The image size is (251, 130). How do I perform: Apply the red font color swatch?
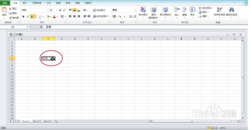[x=54, y=16]
